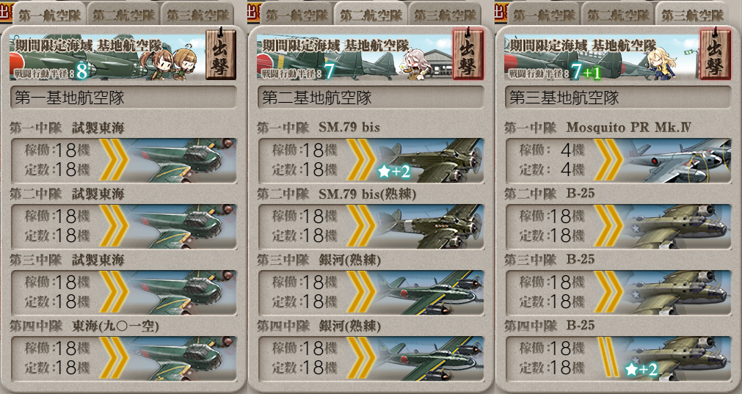Viewport: 742px width, 394px height.
Task: Select the 東海(九〇一空) plane in fourth squadron
Action: pyautogui.click(x=183, y=359)
